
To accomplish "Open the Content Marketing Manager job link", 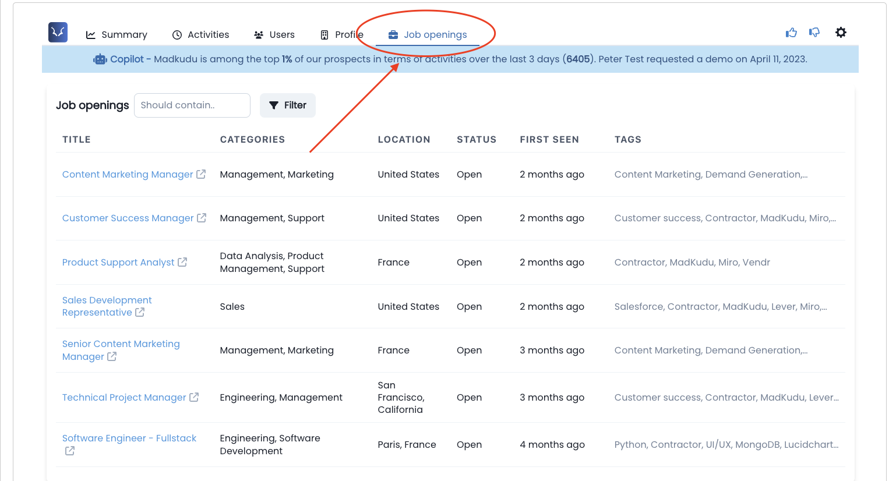I will pos(128,174).
